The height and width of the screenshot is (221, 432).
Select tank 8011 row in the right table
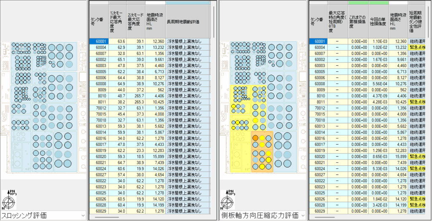318,102
